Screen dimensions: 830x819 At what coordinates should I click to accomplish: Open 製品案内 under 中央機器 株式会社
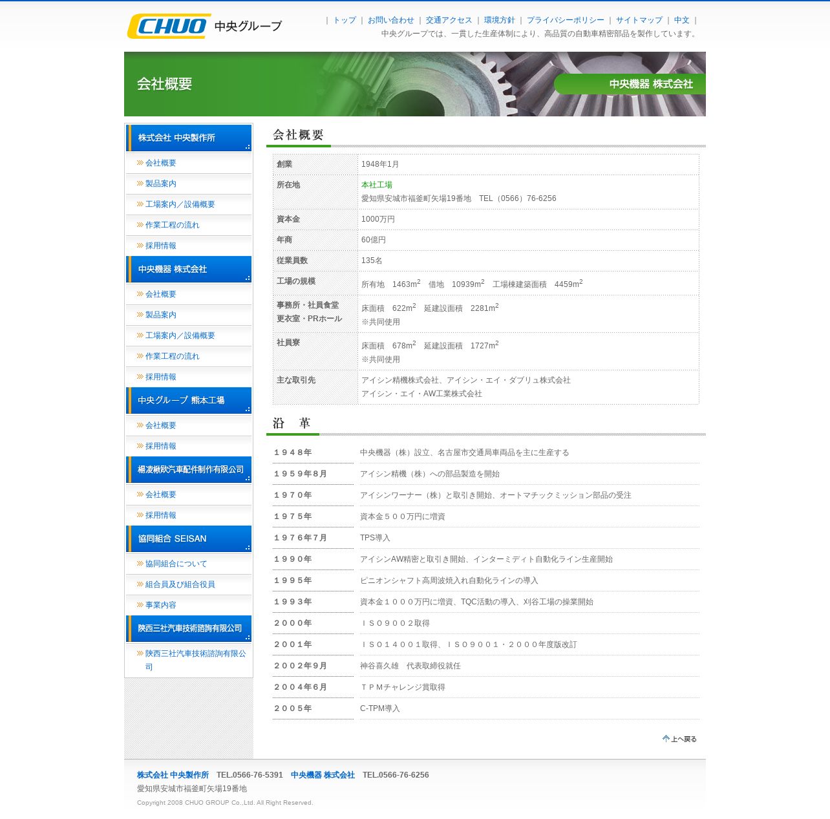click(160, 315)
